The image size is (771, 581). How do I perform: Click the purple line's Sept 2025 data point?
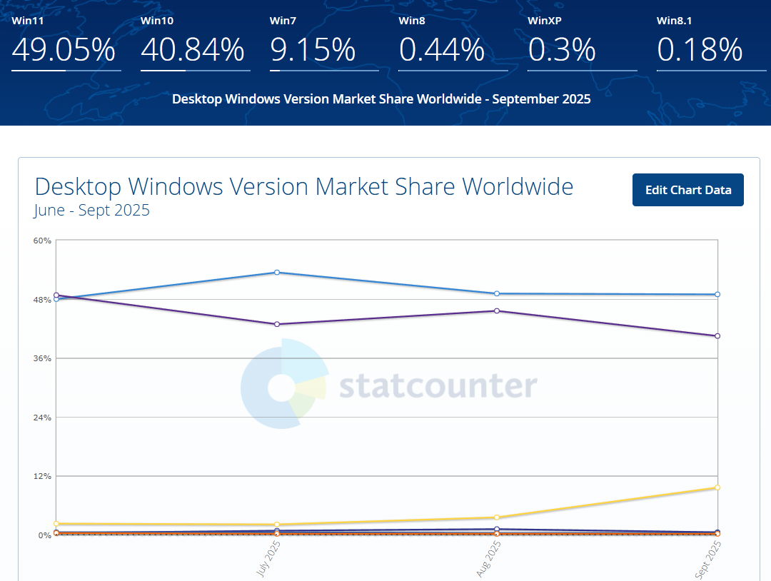(x=717, y=335)
